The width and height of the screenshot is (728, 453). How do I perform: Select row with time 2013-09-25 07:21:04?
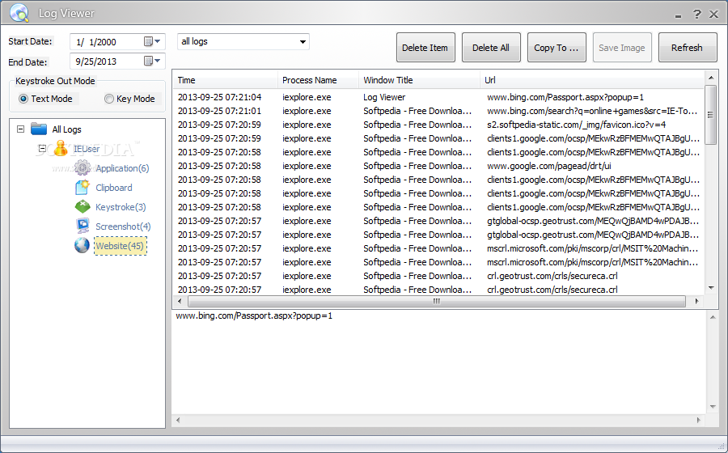point(438,97)
